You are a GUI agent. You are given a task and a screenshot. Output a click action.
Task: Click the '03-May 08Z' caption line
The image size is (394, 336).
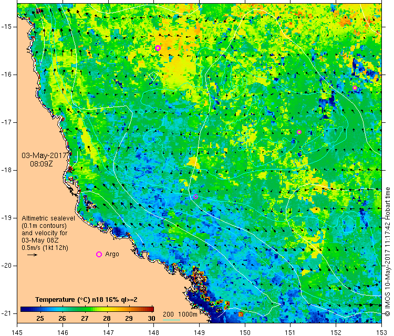point(40,240)
